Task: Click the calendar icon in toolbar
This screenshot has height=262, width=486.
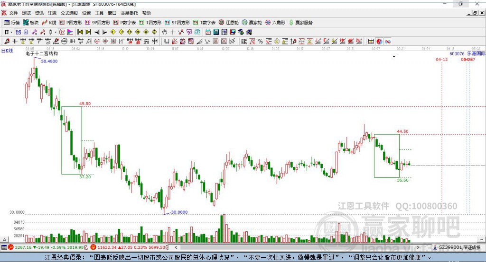Action: pos(208,32)
